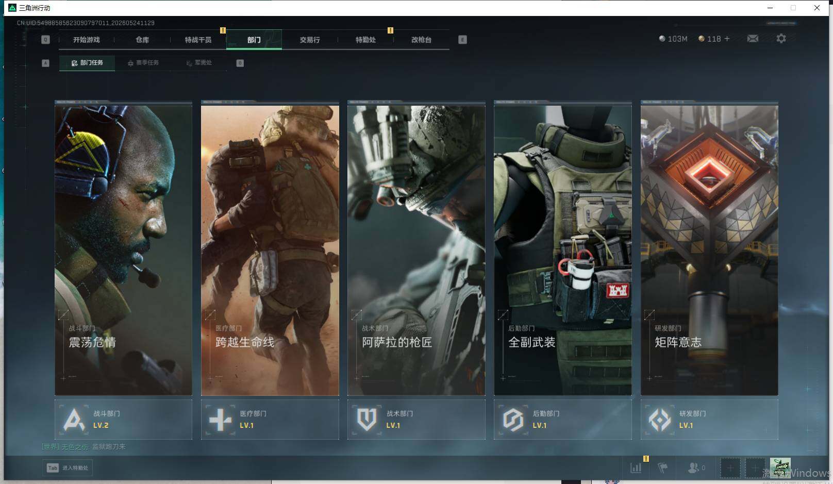833x484 pixels.
Task: Click the corner icon on 全副武装 card
Action: pyautogui.click(x=503, y=314)
